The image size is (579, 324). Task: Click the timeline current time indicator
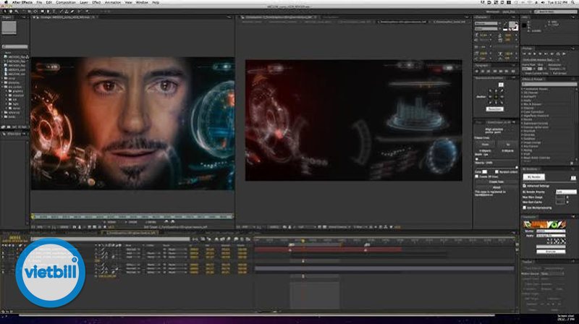(303, 241)
